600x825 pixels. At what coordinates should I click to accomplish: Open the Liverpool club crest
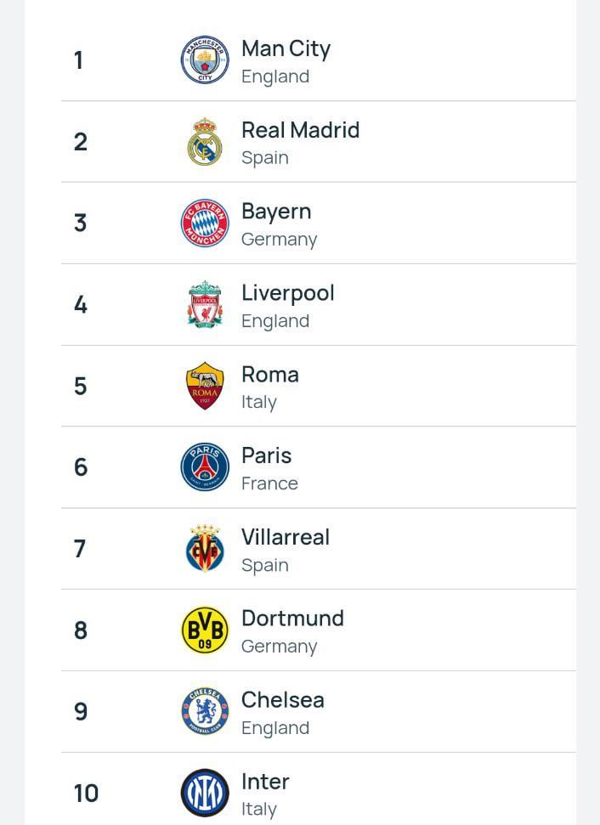click(x=204, y=304)
